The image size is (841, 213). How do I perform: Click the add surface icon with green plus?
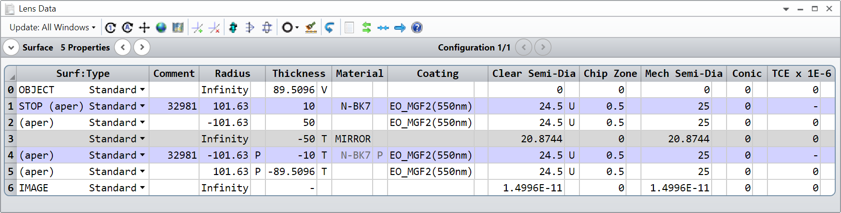197,28
